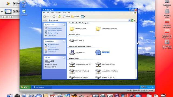
Task: Click the add (+) button in Parallels list
Action: tap(4, 17)
